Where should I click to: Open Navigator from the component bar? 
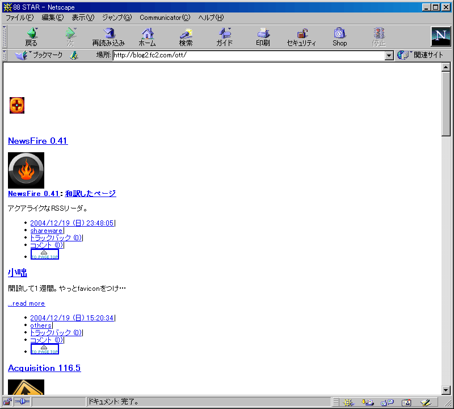coord(348,402)
